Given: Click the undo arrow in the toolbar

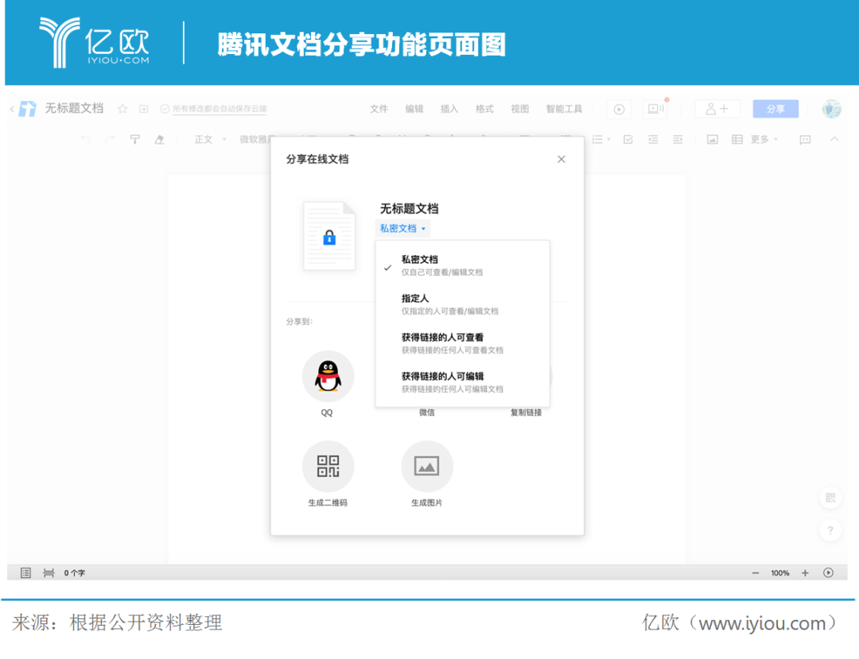Looking at the screenshot, I should (x=85, y=140).
